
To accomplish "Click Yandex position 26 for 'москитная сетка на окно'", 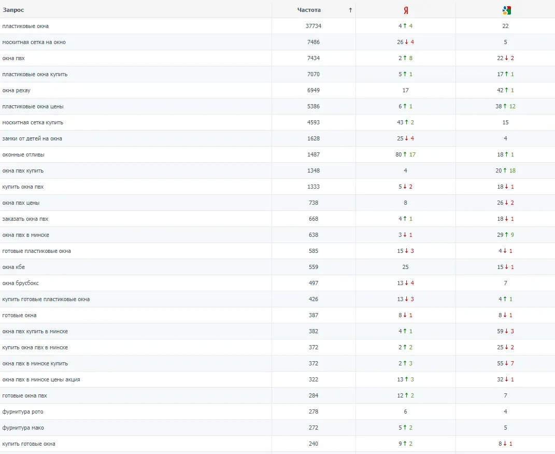I will [400, 42].
